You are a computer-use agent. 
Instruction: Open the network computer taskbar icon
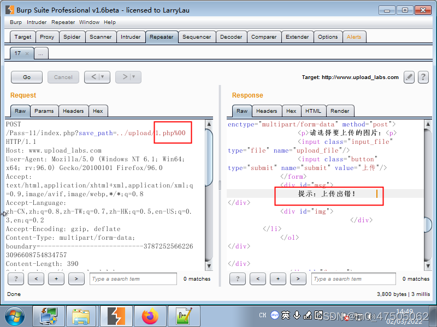49,316
